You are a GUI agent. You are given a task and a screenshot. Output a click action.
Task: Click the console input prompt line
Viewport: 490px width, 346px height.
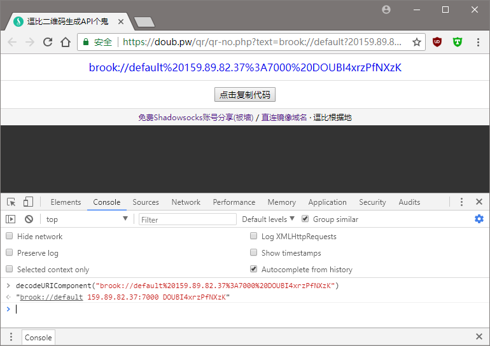(x=245, y=309)
